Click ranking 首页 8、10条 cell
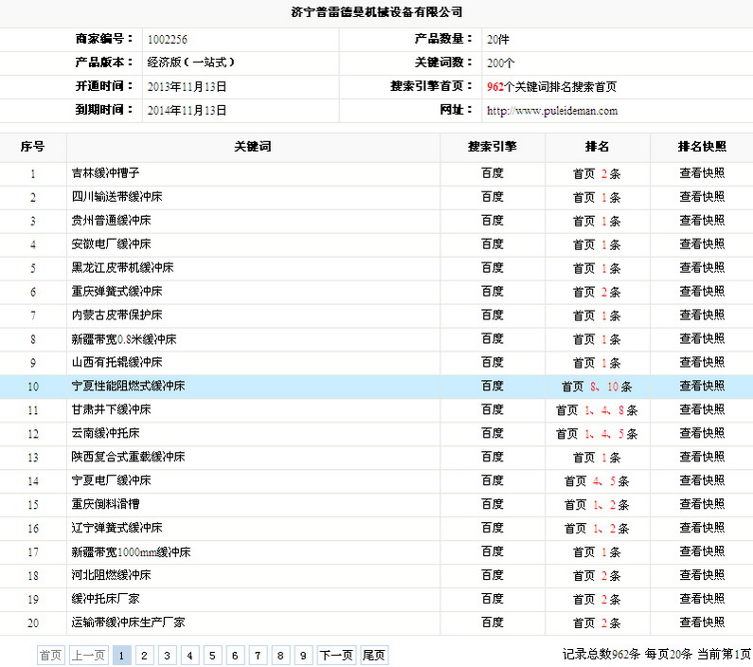Image resolution: width=753 pixels, height=667 pixels. pyautogui.click(x=597, y=387)
